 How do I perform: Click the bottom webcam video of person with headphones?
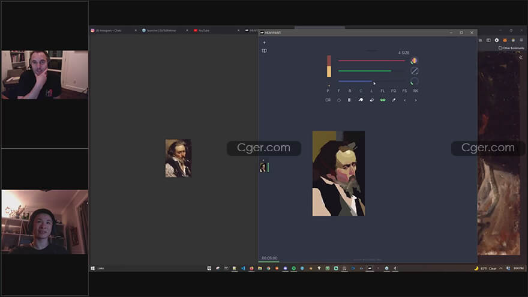click(45, 222)
